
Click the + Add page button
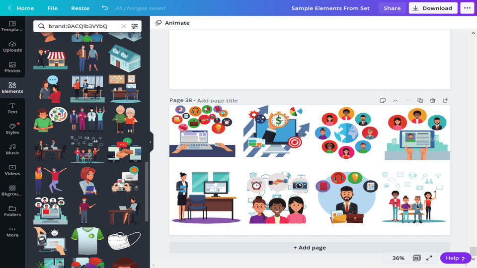[x=310, y=248]
